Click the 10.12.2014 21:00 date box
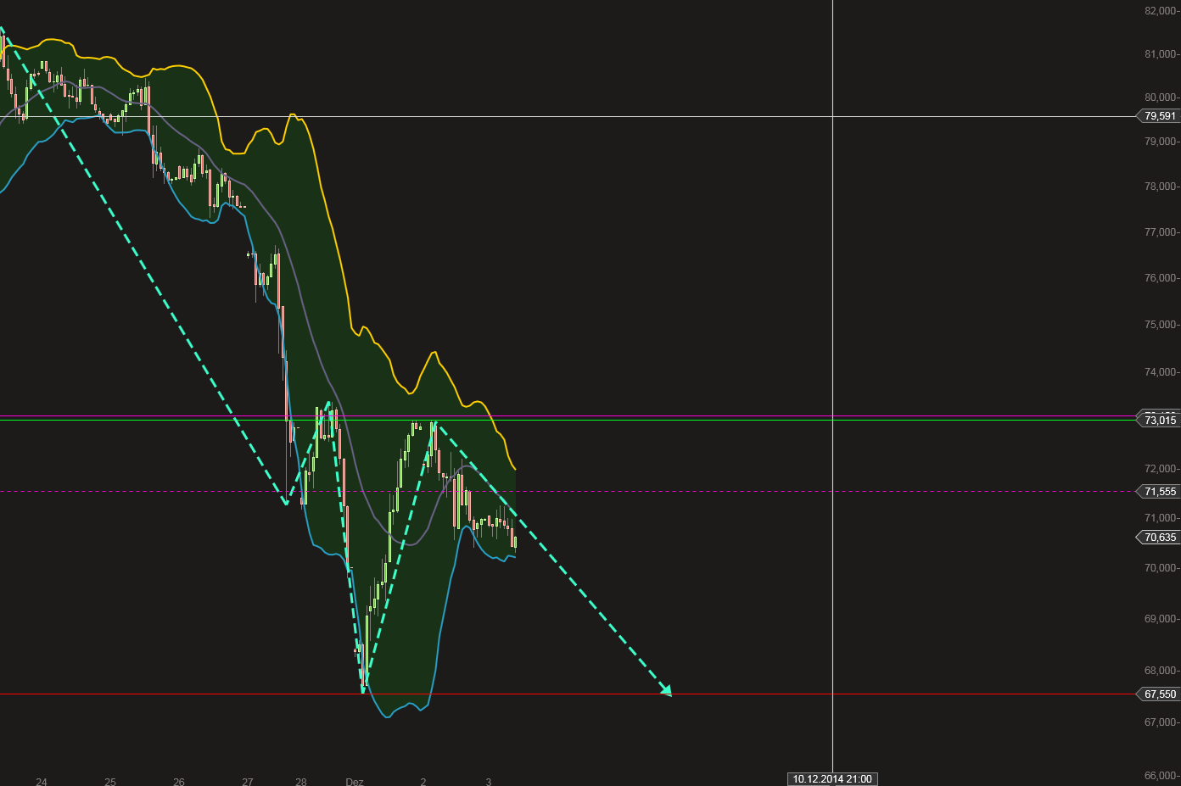 831,778
